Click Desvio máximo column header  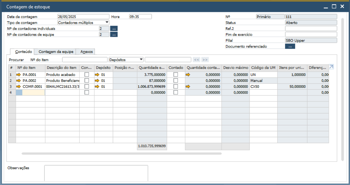[x=235, y=68]
